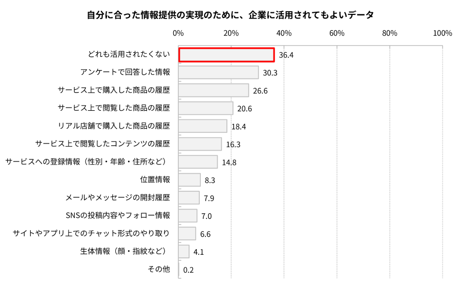Click the サービスへの登録情報 bar

[198, 162]
